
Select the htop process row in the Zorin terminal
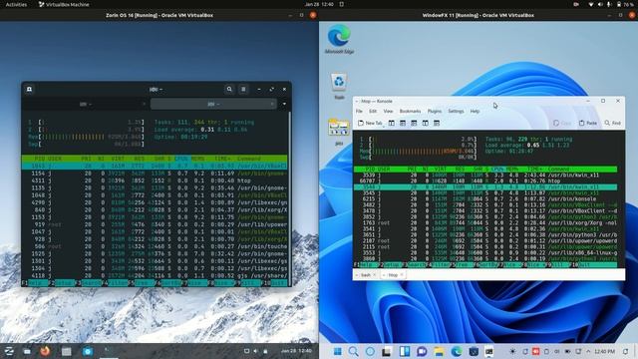click(x=155, y=180)
